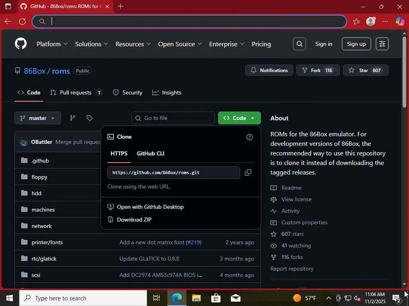Expand the Open Source menu
The height and width of the screenshot is (306, 409).
pos(180,44)
